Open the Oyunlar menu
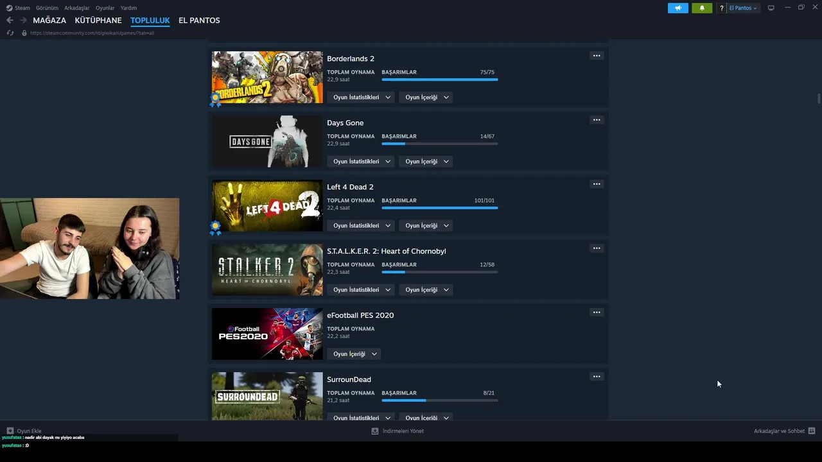The width and height of the screenshot is (822, 462). click(105, 8)
